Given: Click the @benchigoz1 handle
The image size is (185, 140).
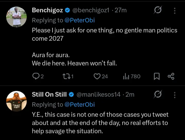Looking at the screenshot, I should pos(91,10).
